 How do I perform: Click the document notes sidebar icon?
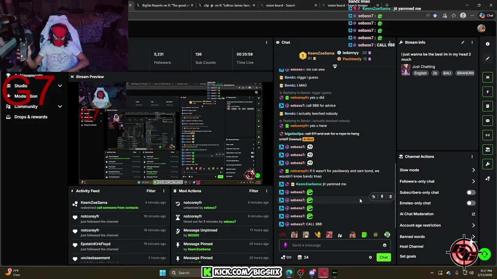click(x=488, y=106)
